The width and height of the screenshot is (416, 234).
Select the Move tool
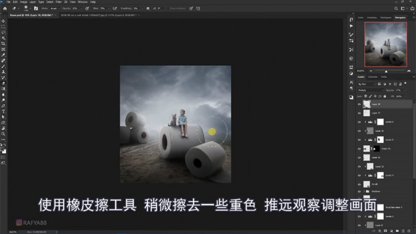(x=3, y=21)
